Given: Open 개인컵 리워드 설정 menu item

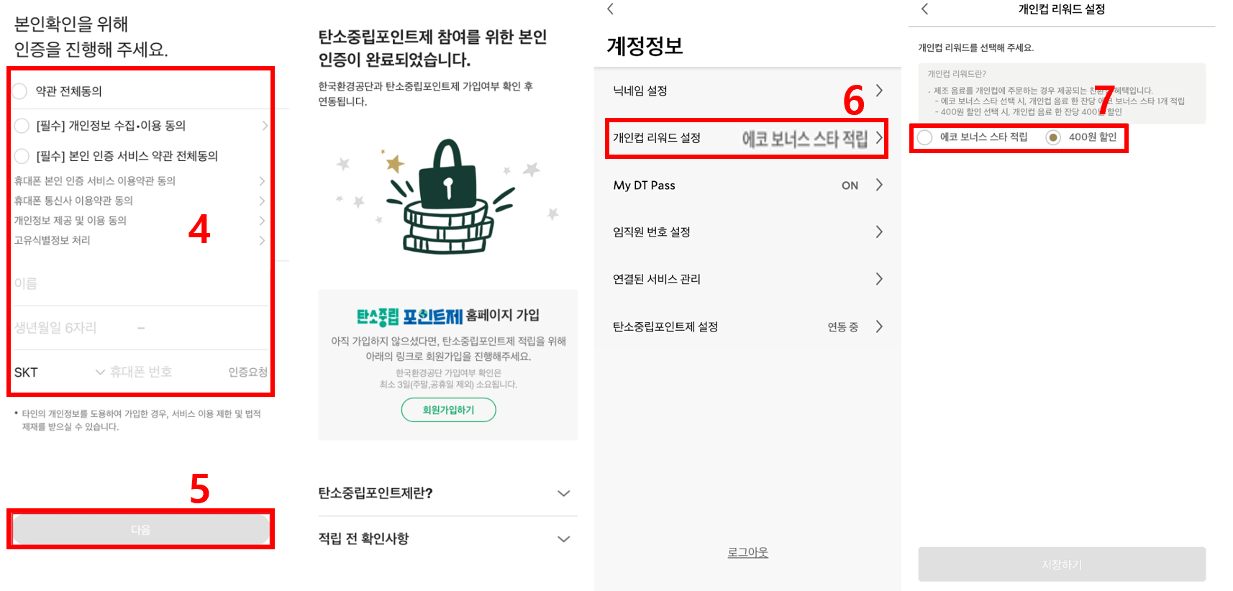Looking at the screenshot, I should pos(747,138).
